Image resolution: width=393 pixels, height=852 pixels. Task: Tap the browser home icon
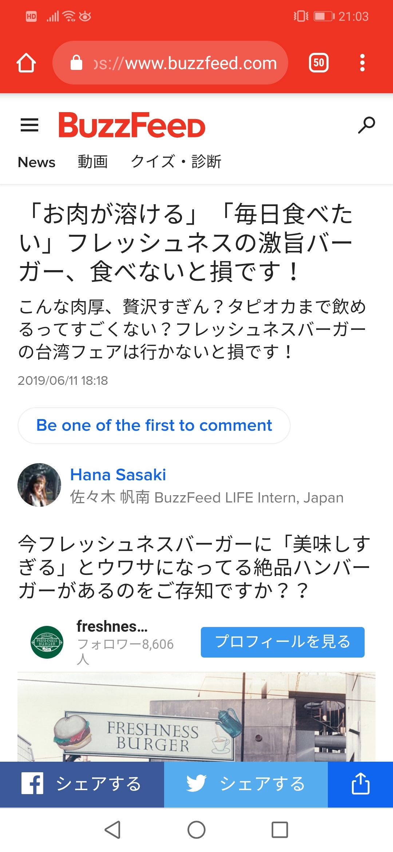click(x=26, y=63)
